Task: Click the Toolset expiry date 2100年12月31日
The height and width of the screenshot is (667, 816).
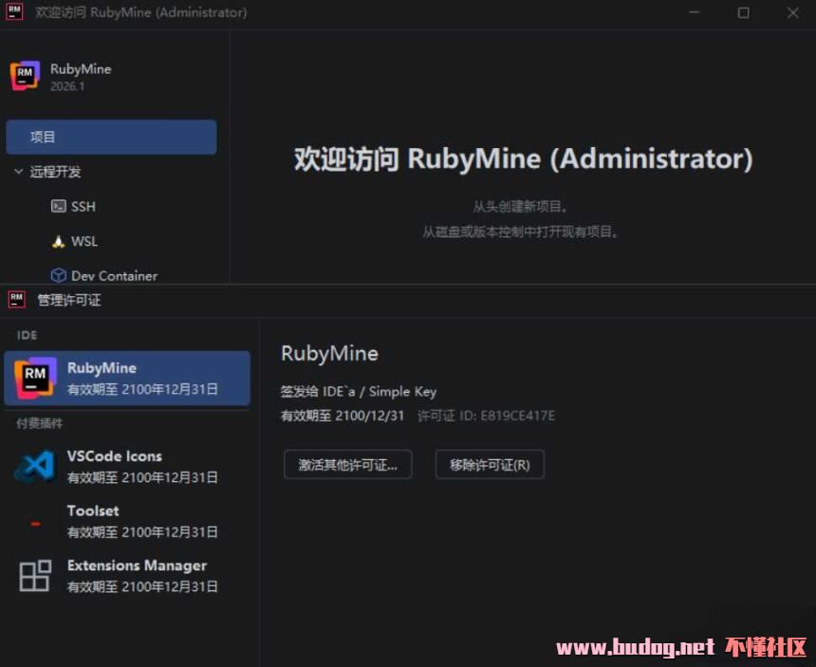Action: click(x=170, y=532)
